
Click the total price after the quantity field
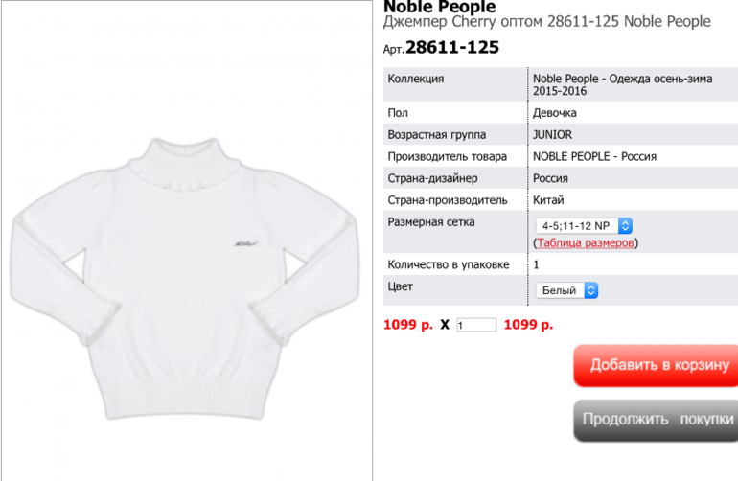click(x=528, y=325)
